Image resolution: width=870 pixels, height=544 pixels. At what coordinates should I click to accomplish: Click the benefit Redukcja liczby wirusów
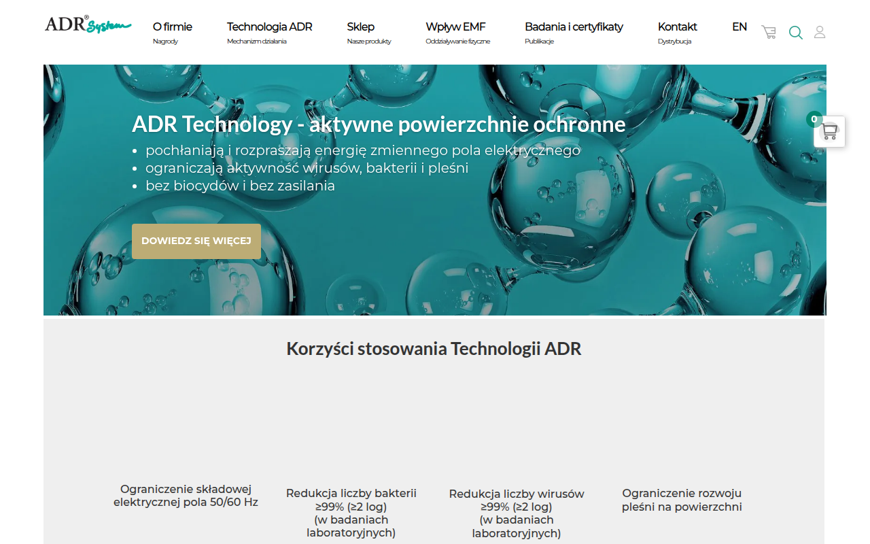517,513
